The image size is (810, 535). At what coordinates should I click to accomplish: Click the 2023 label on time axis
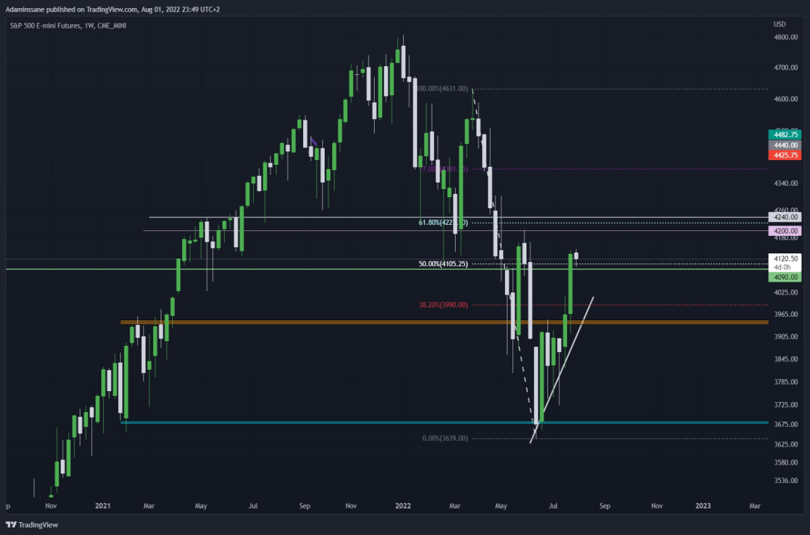coord(703,505)
